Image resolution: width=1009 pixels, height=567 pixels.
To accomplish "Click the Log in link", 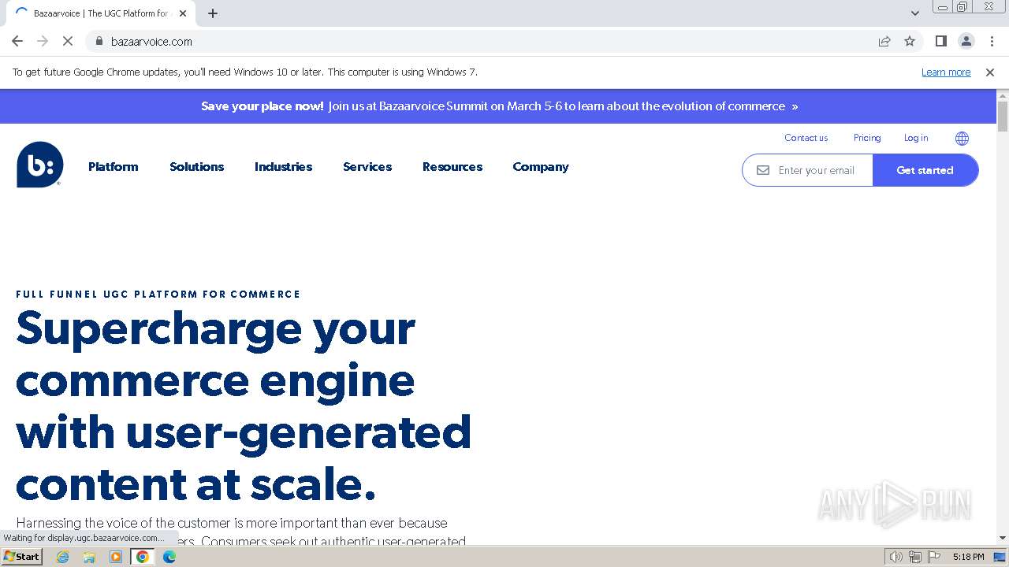I will coord(916,138).
